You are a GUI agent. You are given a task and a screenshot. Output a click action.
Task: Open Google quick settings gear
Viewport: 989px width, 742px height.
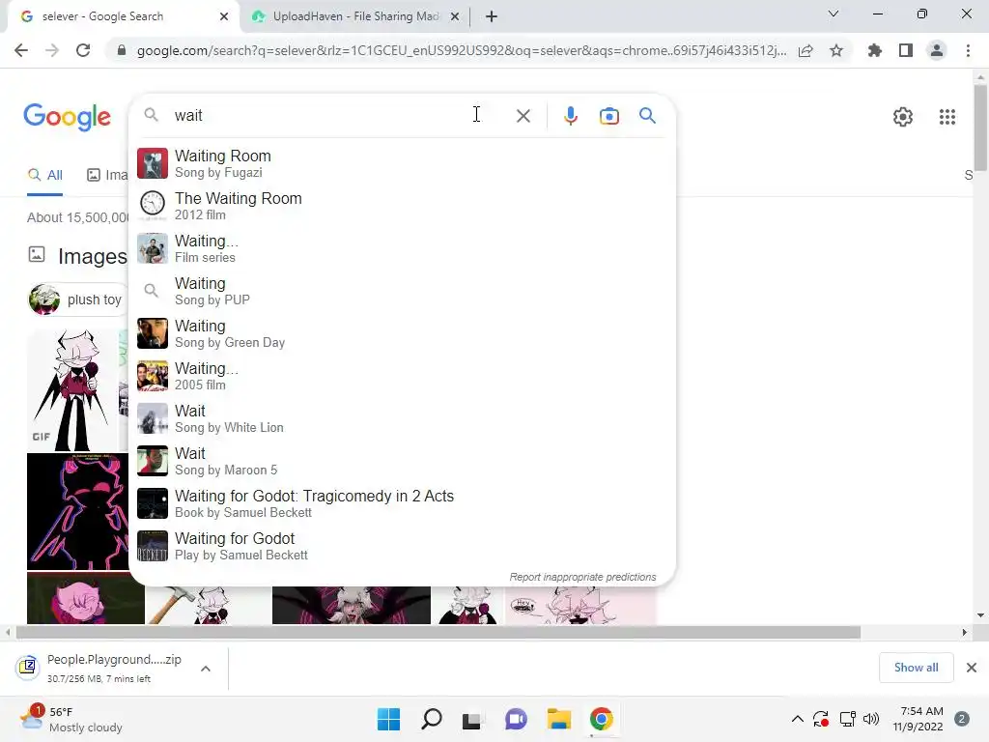[x=903, y=117]
